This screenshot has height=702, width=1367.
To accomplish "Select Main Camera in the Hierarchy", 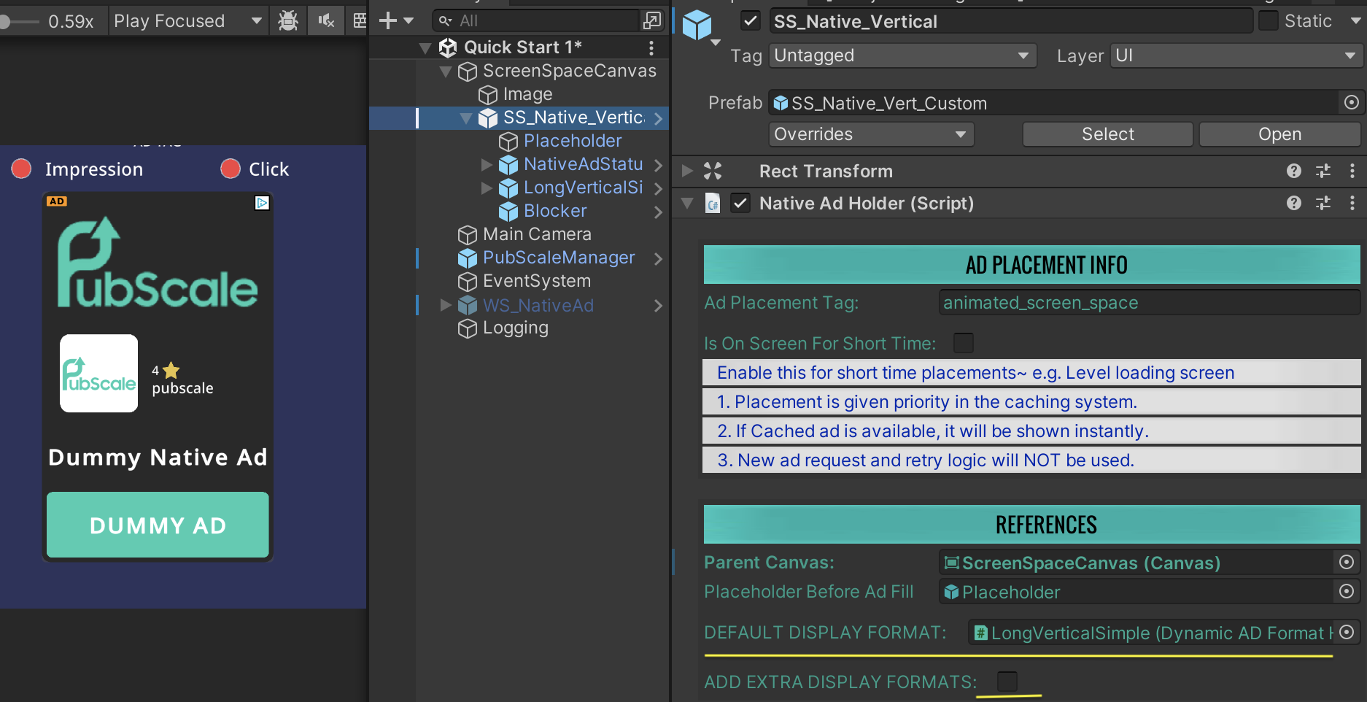I will (537, 234).
